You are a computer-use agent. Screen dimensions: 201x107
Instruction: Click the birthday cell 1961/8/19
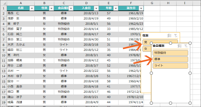coord(131,13)
